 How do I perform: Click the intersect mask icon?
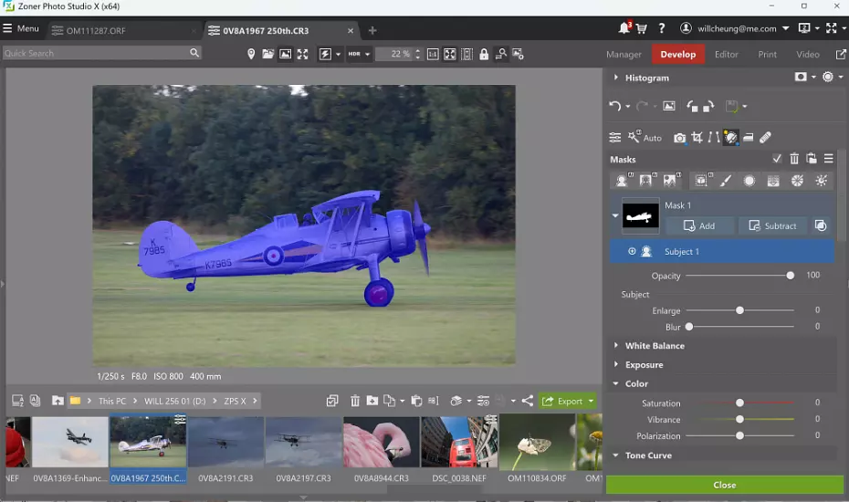tap(821, 225)
